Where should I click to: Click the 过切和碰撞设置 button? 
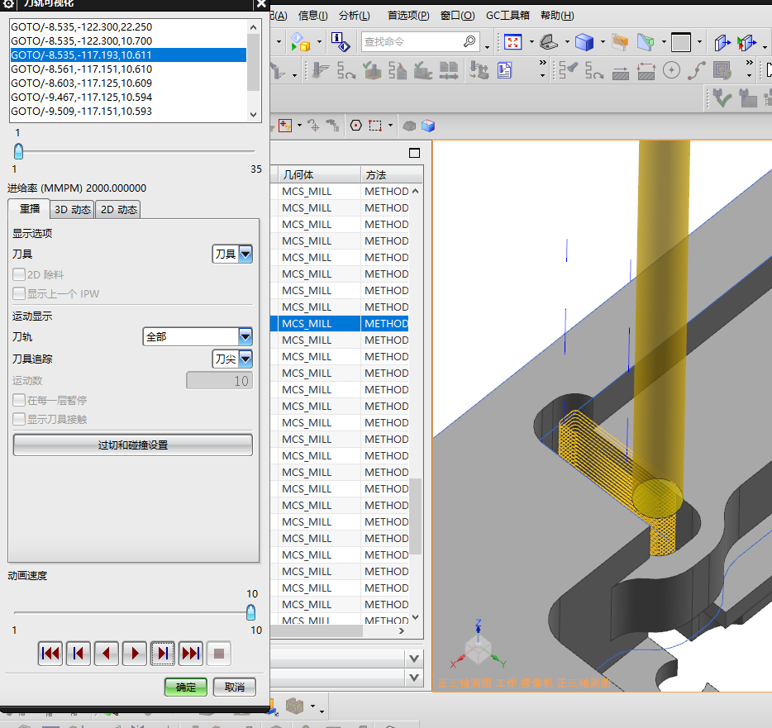pyautogui.click(x=133, y=445)
